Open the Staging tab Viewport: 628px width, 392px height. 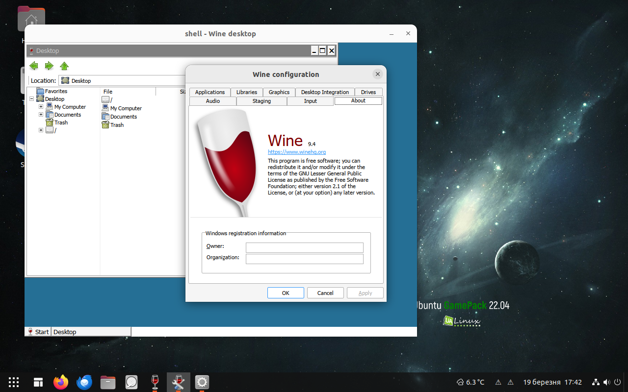click(x=262, y=101)
